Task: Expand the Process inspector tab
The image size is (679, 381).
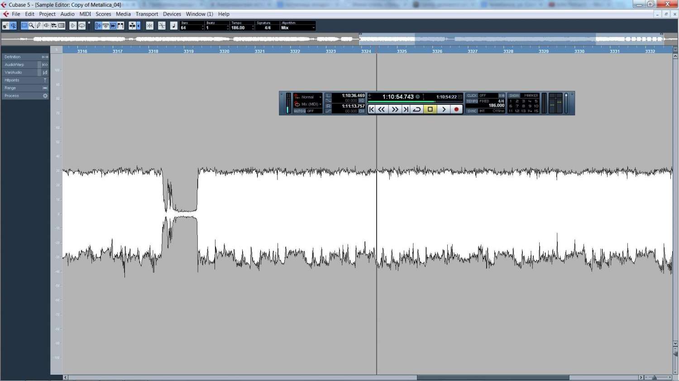Action: click(x=25, y=96)
